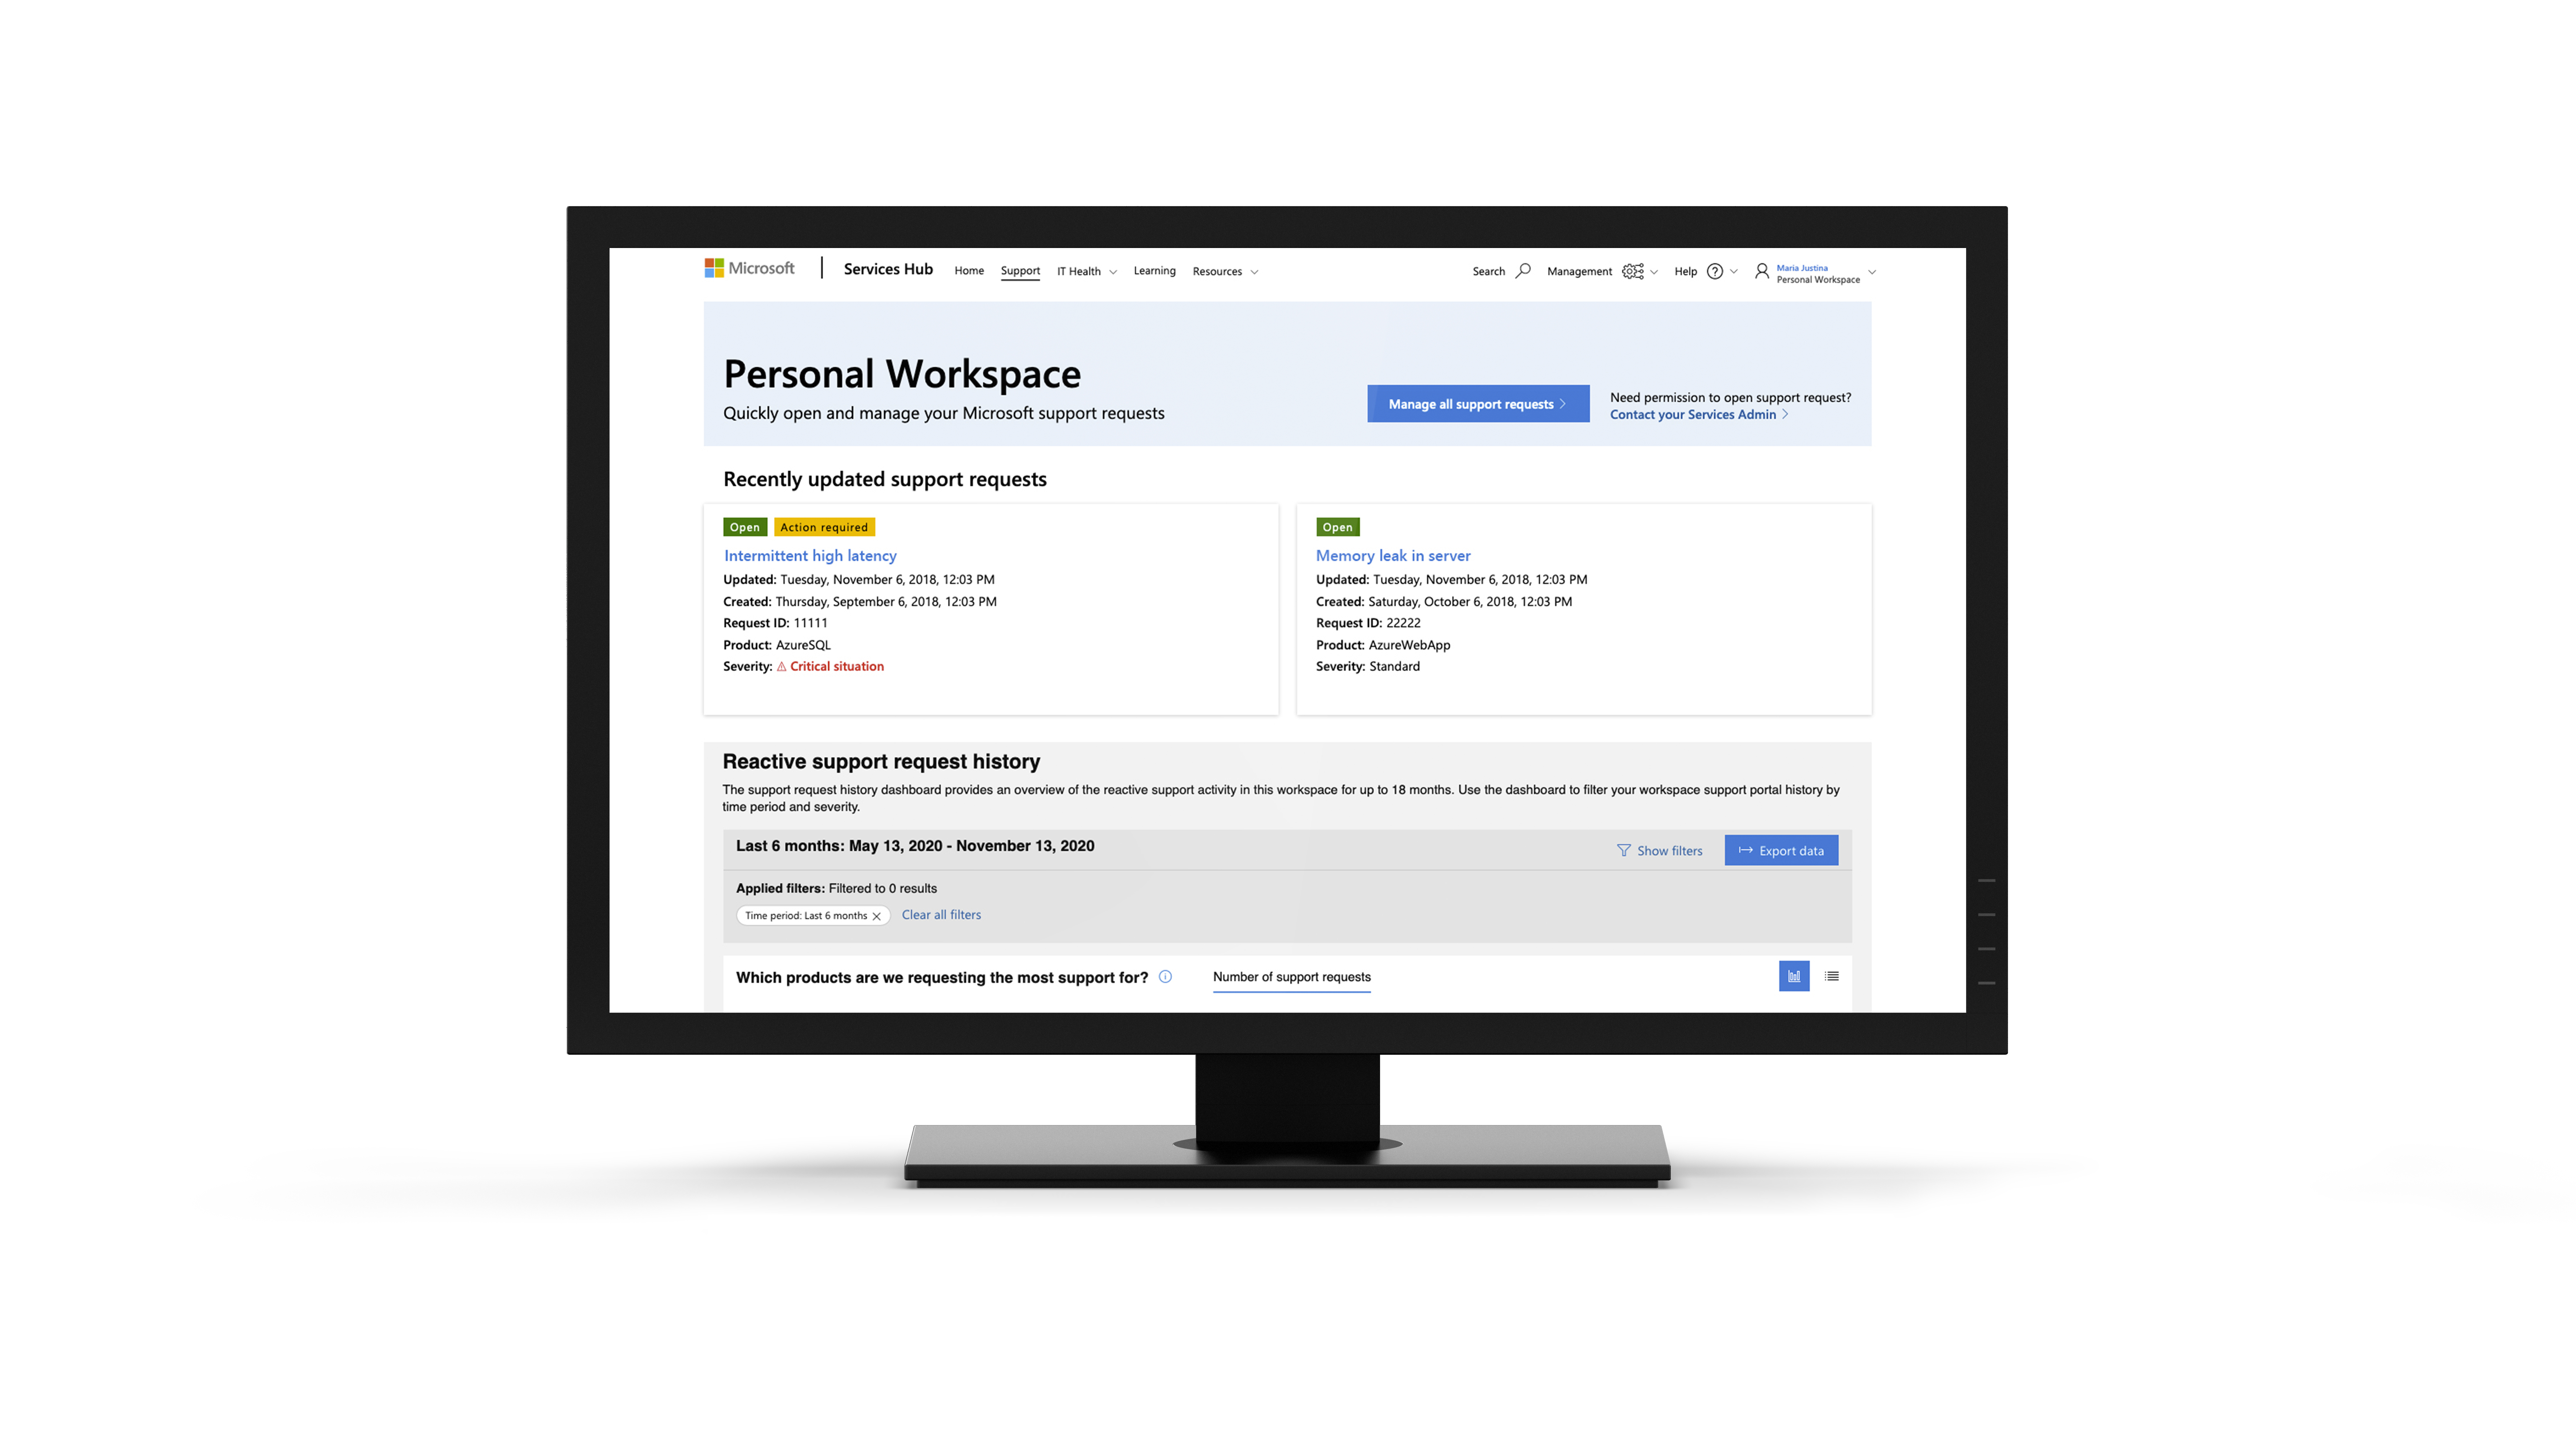
Task: Click the list view icon
Action: point(1831,977)
